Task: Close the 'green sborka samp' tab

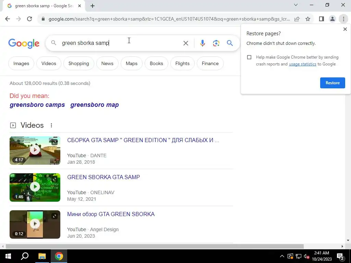Action: 80,6
